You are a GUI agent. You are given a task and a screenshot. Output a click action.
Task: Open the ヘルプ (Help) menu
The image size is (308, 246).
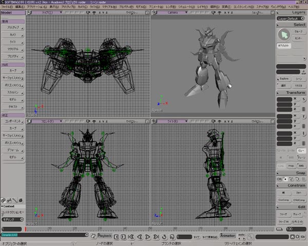[x=294, y=7]
